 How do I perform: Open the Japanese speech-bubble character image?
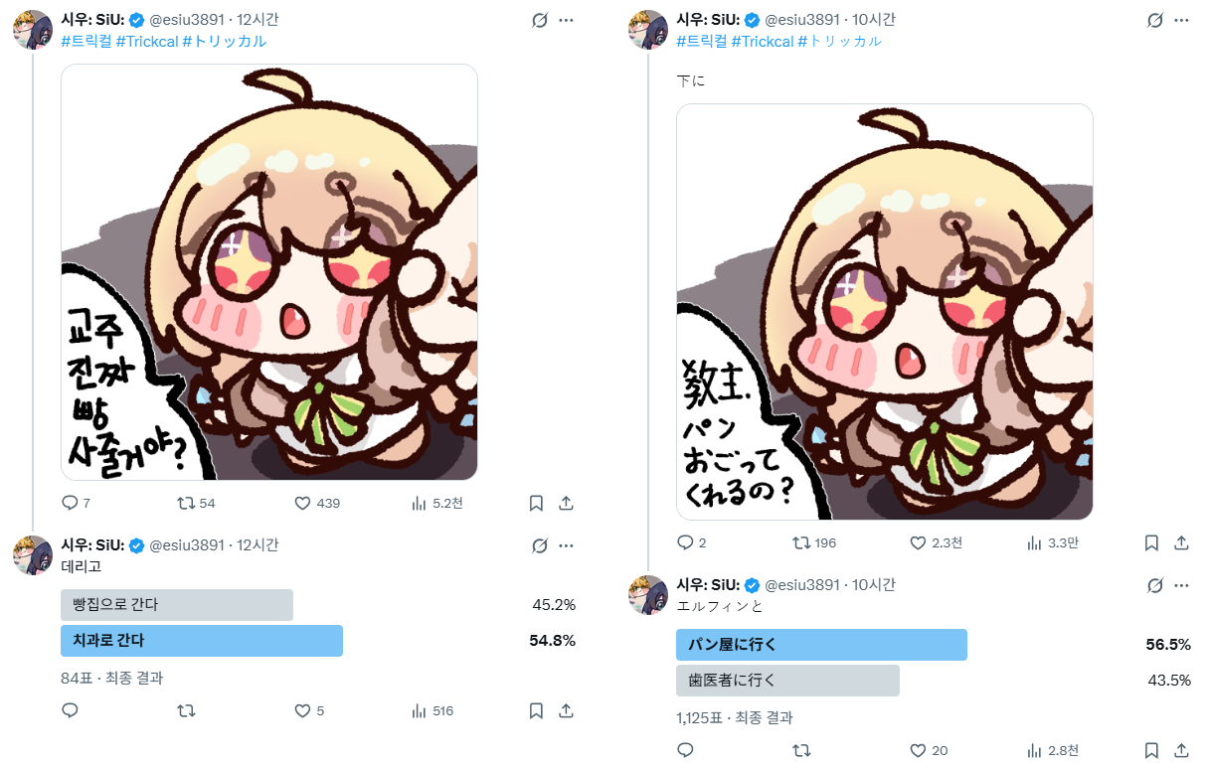tap(885, 312)
